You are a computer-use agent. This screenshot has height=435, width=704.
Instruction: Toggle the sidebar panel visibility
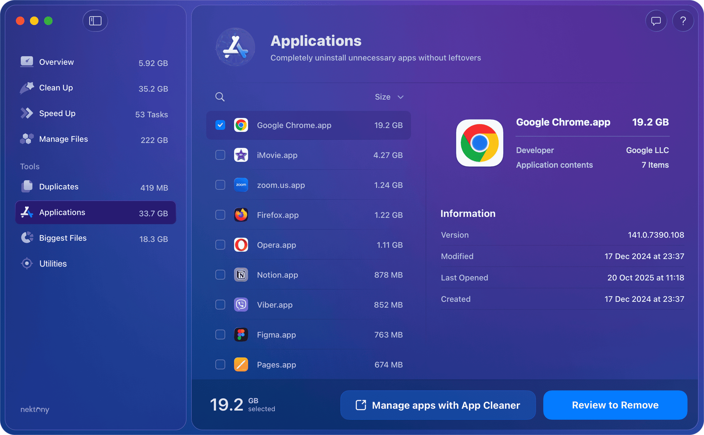click(95, 21)
